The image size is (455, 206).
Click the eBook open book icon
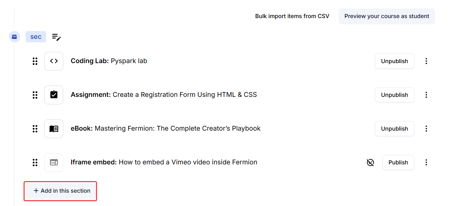click(x=54, y=129)
